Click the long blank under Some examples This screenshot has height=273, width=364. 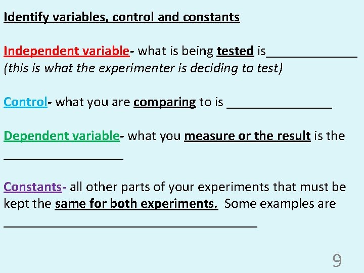pyautogui.click(x=130, y=226)
